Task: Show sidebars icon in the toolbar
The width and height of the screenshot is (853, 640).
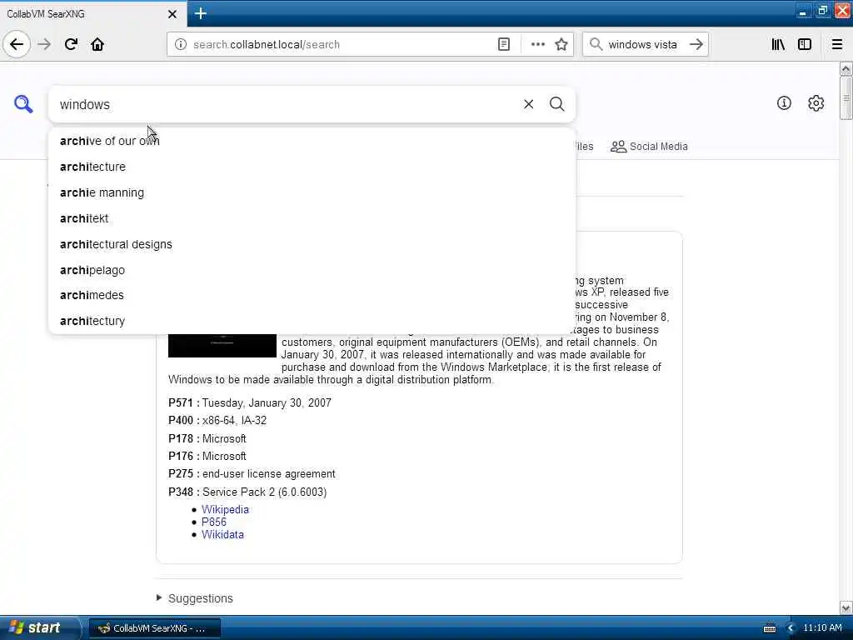Action: click(805, 44)
